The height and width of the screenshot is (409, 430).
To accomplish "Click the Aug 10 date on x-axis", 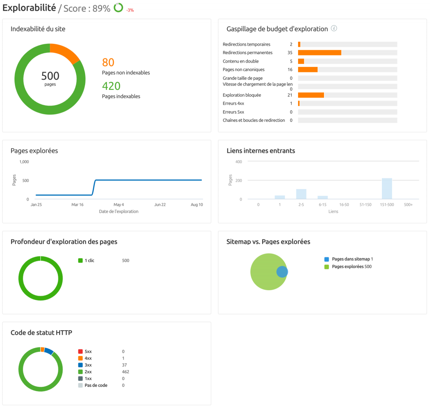I will pyautogui.click(x=197, y=205).
